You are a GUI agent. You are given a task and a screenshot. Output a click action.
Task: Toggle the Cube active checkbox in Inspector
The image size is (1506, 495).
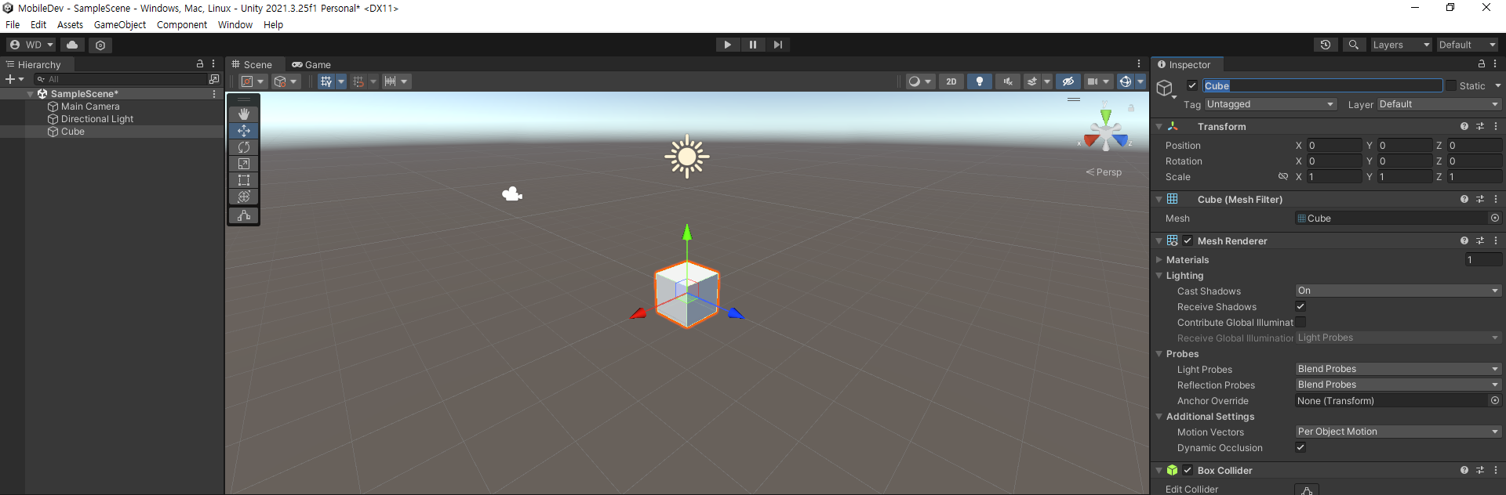point(1192,85)
